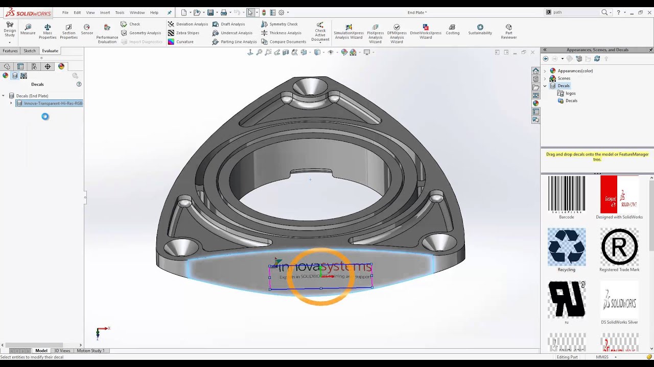Viewport: 654px width, 367px height.
Task: Open the ConfigurationManager tab
Action: [x=34, y=66]
